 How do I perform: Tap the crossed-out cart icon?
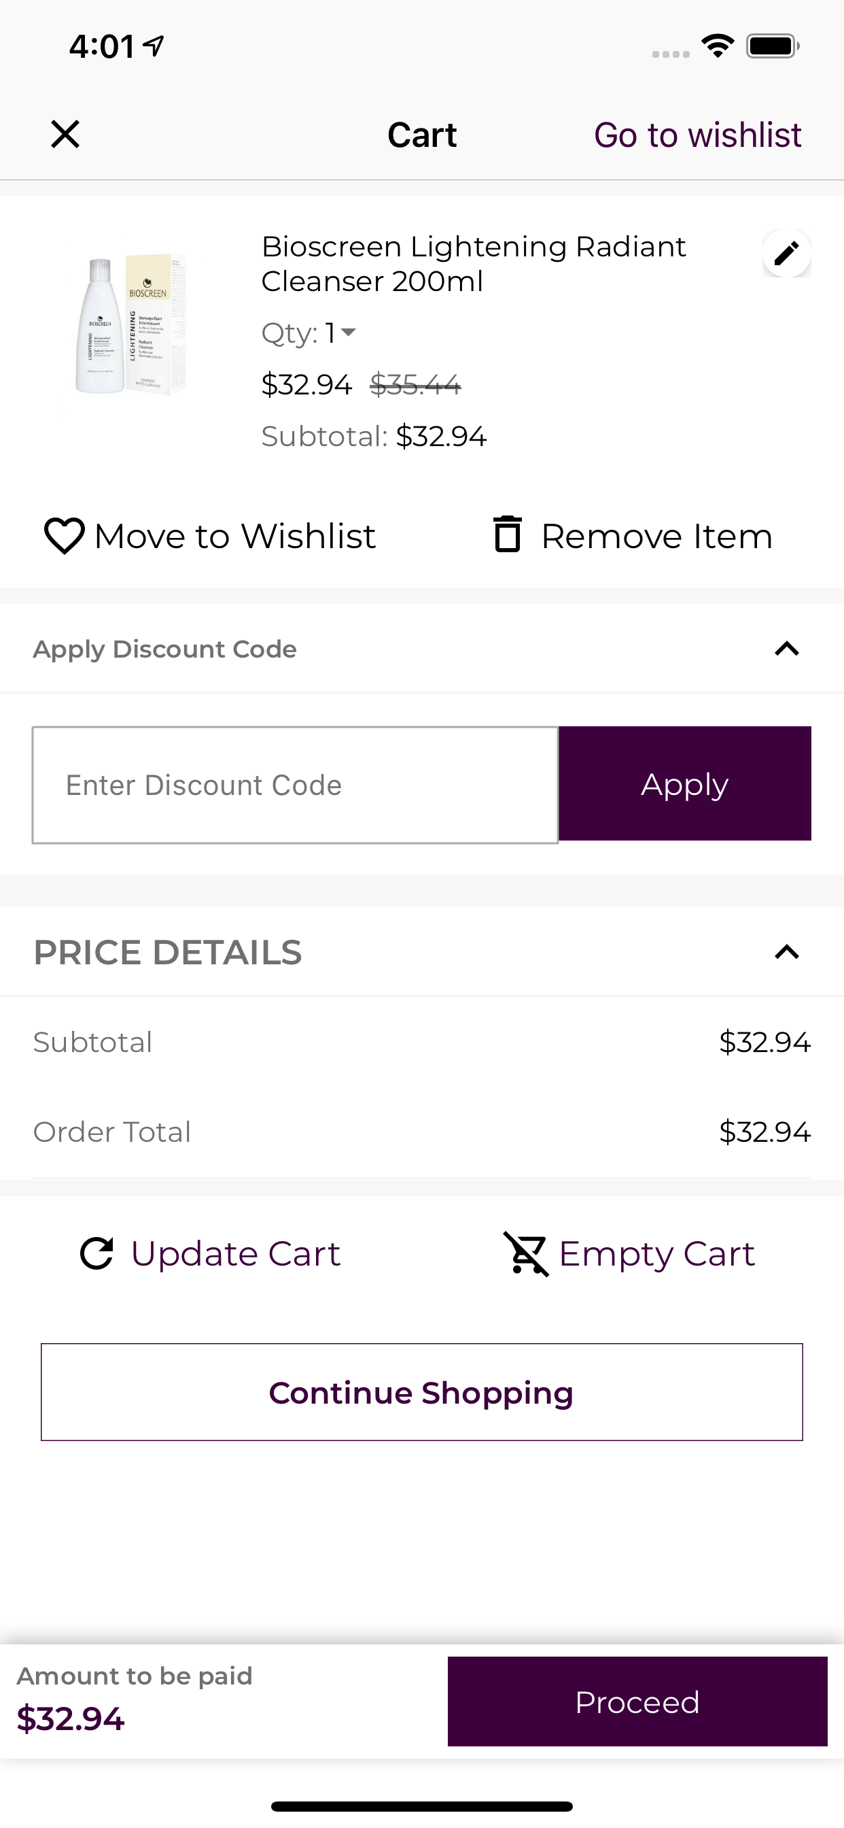[x=526, y=1253]
